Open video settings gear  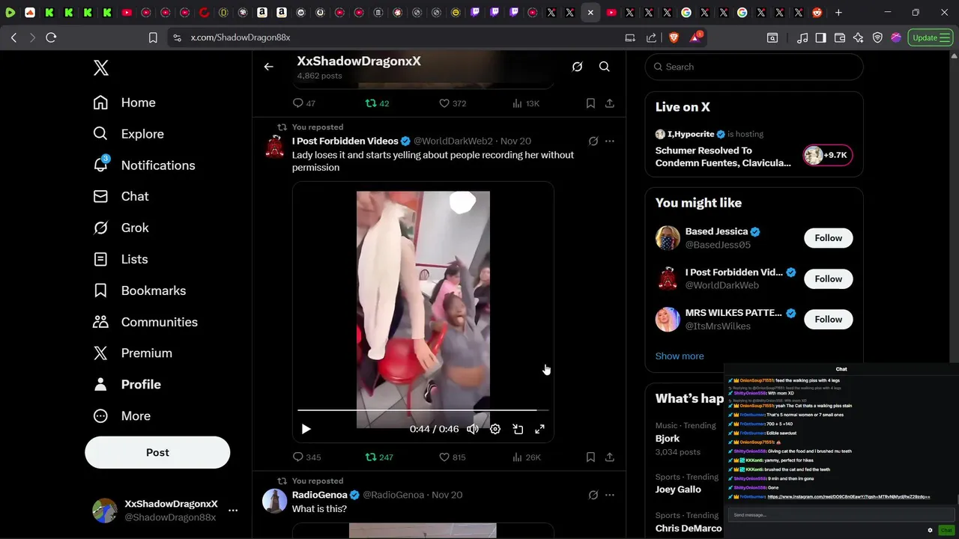click(495, 429)
